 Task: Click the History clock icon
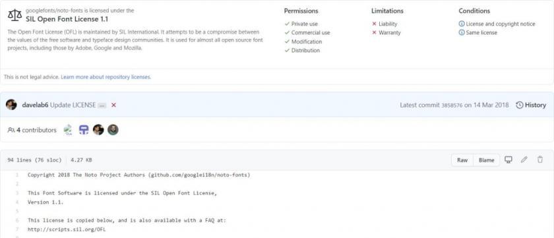(x=520, y=105)
